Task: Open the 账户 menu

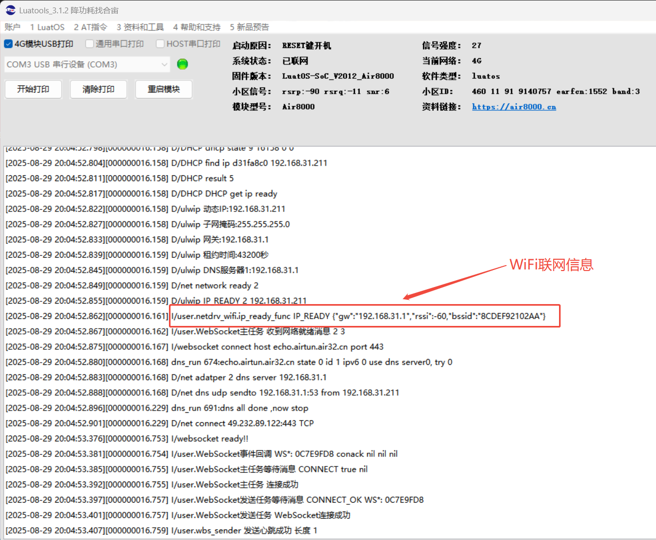Action: coord(12,27)
